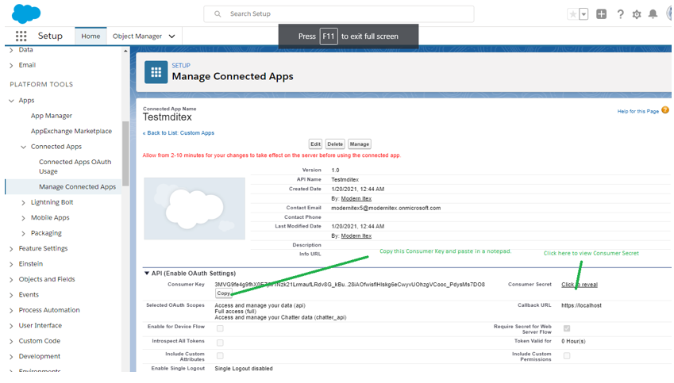Expand User Interface section

[11, 326]
